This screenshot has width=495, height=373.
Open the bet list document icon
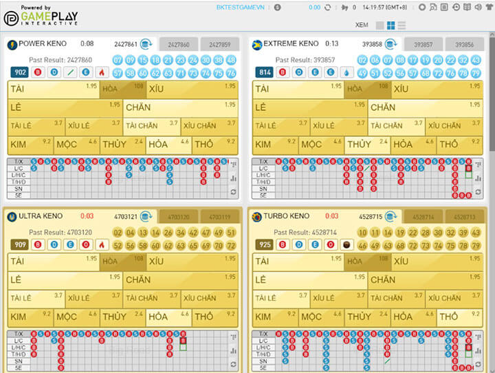tap(444, 7)
